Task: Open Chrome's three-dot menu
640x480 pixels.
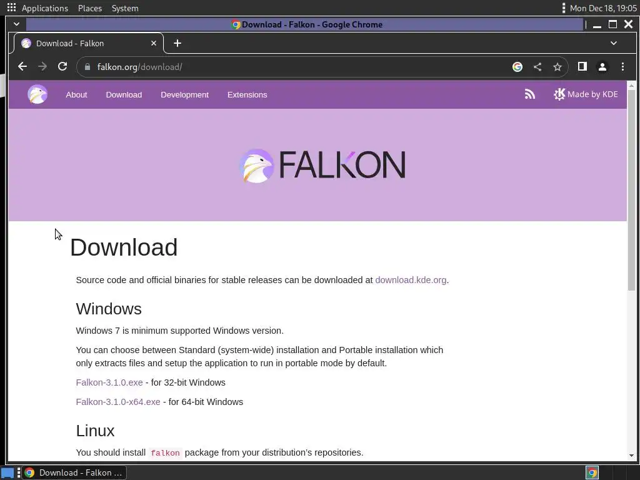Action: tap(623, 67)
